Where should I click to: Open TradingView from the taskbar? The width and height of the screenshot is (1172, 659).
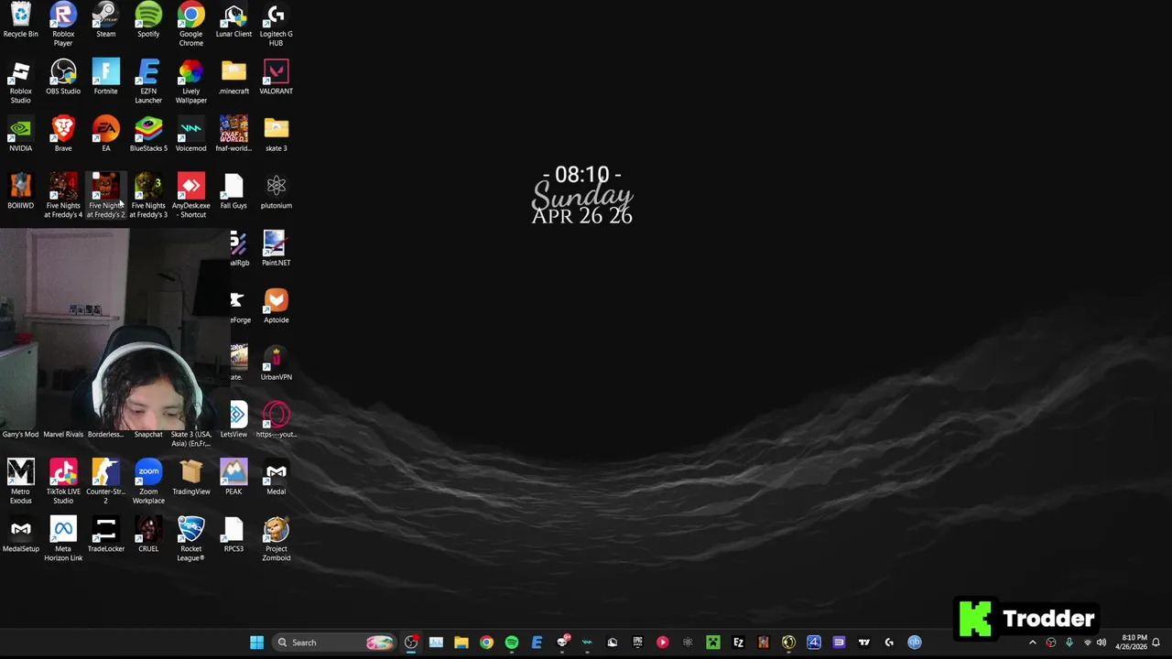click(x=863, y=643)
